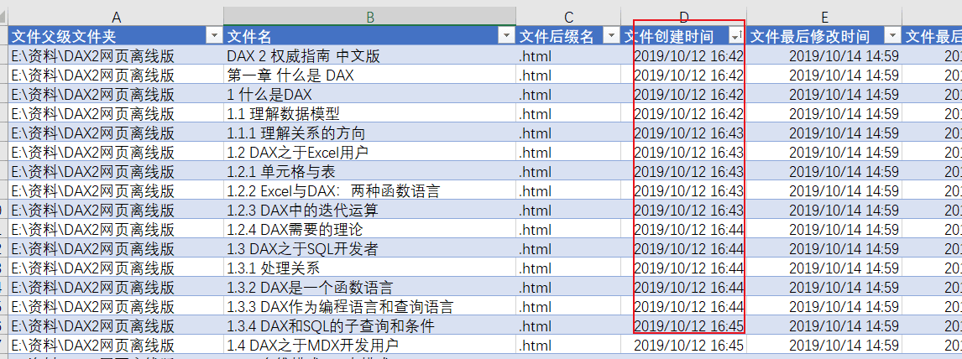Click cell '1.1.1 理解关系的方向'

(370, 133)
